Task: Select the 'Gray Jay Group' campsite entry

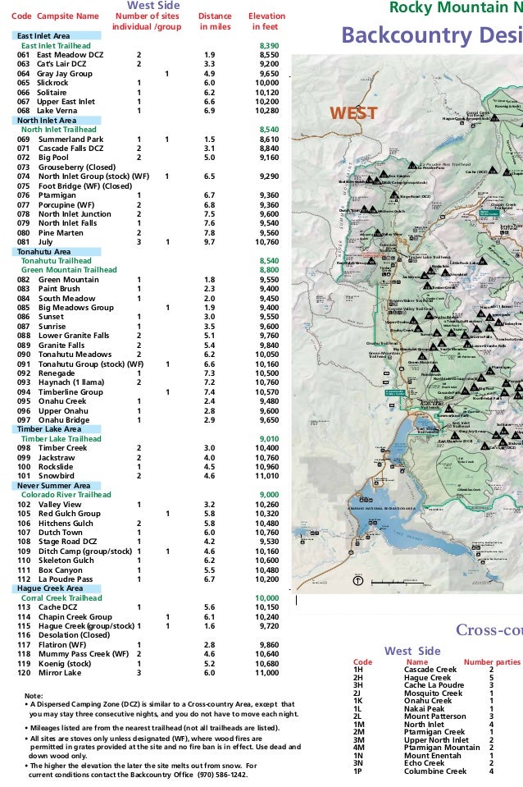Action: (x=65, y=74)
